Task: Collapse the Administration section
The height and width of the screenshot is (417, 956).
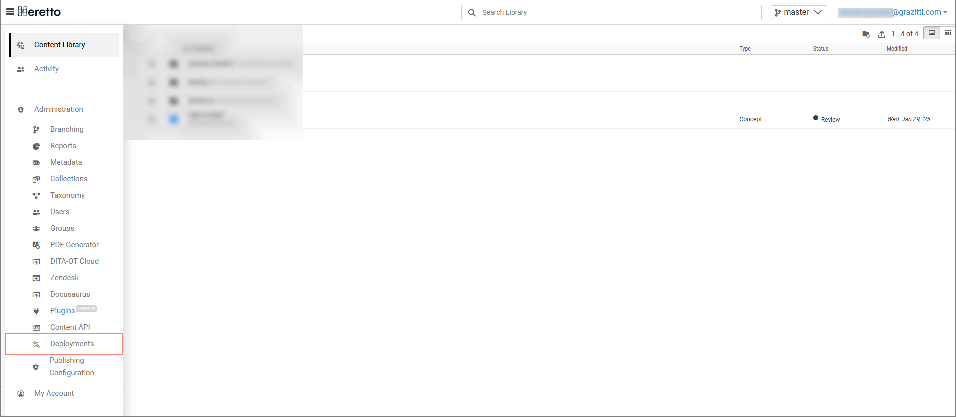Action: coord(58,109)
